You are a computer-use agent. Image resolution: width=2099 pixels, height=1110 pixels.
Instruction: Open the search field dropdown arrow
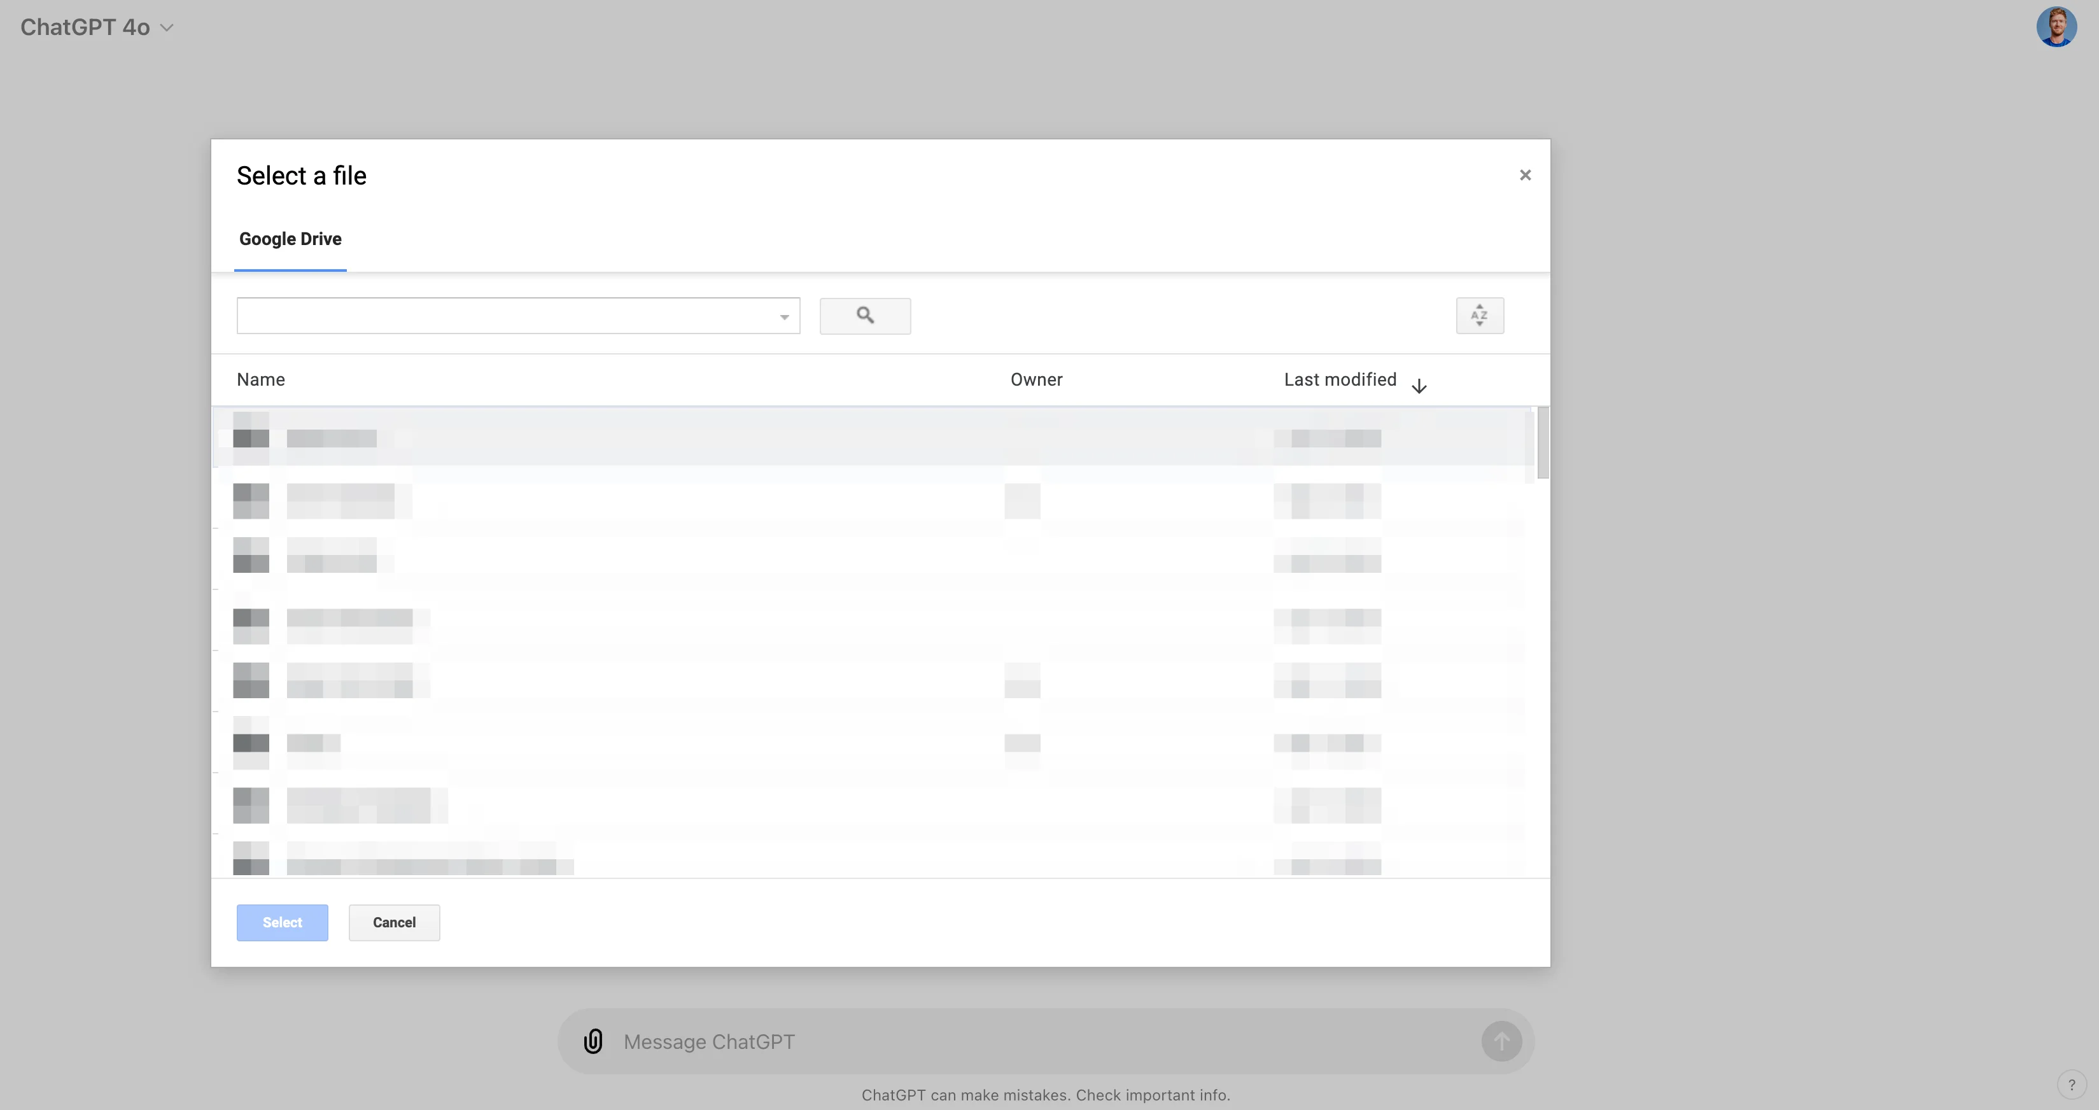784,317
